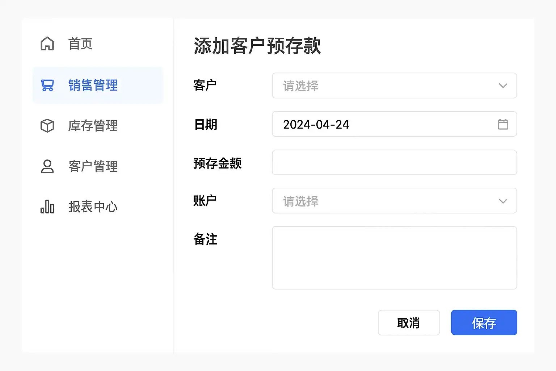The width and height of the screenshot is (556, 371).
Task: Click the 日期 field showing 2024-04-24
Action: pos(384,124)
